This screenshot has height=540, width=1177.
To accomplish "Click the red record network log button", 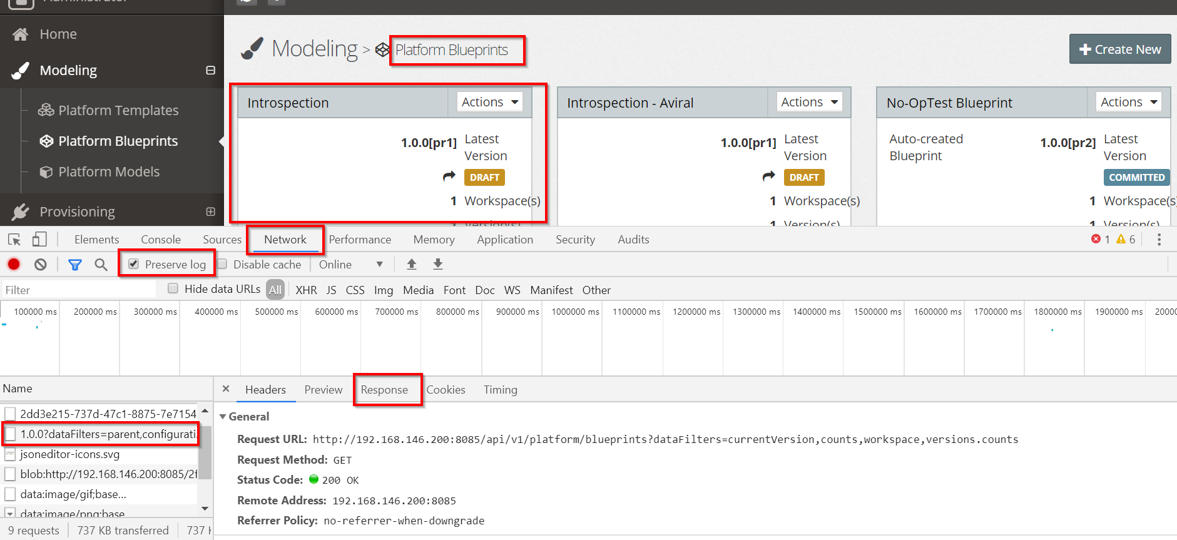I will coord(14,265).
